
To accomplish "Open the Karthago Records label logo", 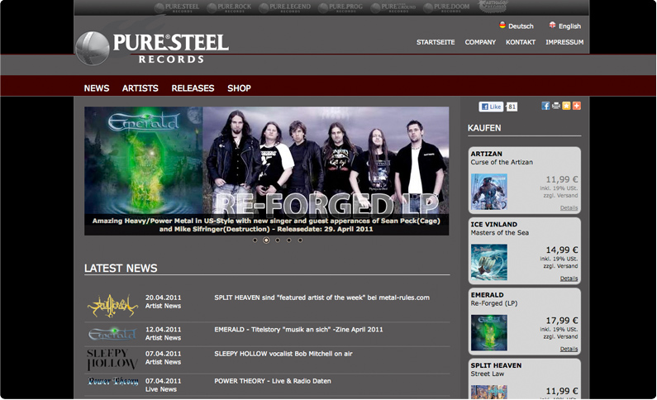I will coord(493,7).
